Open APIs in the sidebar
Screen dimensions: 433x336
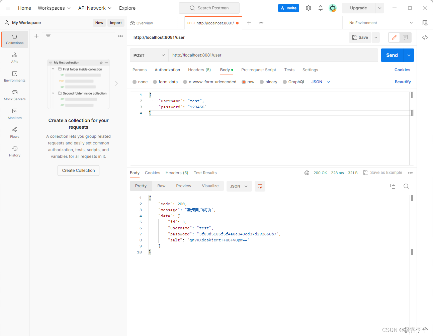point(15,58)
